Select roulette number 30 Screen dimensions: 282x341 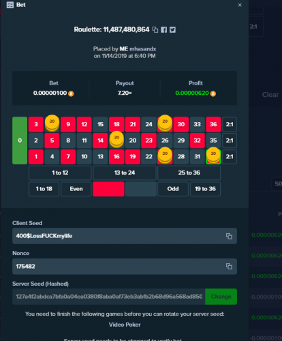point(181,124)
